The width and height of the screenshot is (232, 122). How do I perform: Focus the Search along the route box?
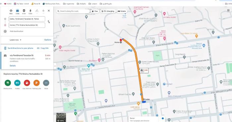click(x=73, y=11)
